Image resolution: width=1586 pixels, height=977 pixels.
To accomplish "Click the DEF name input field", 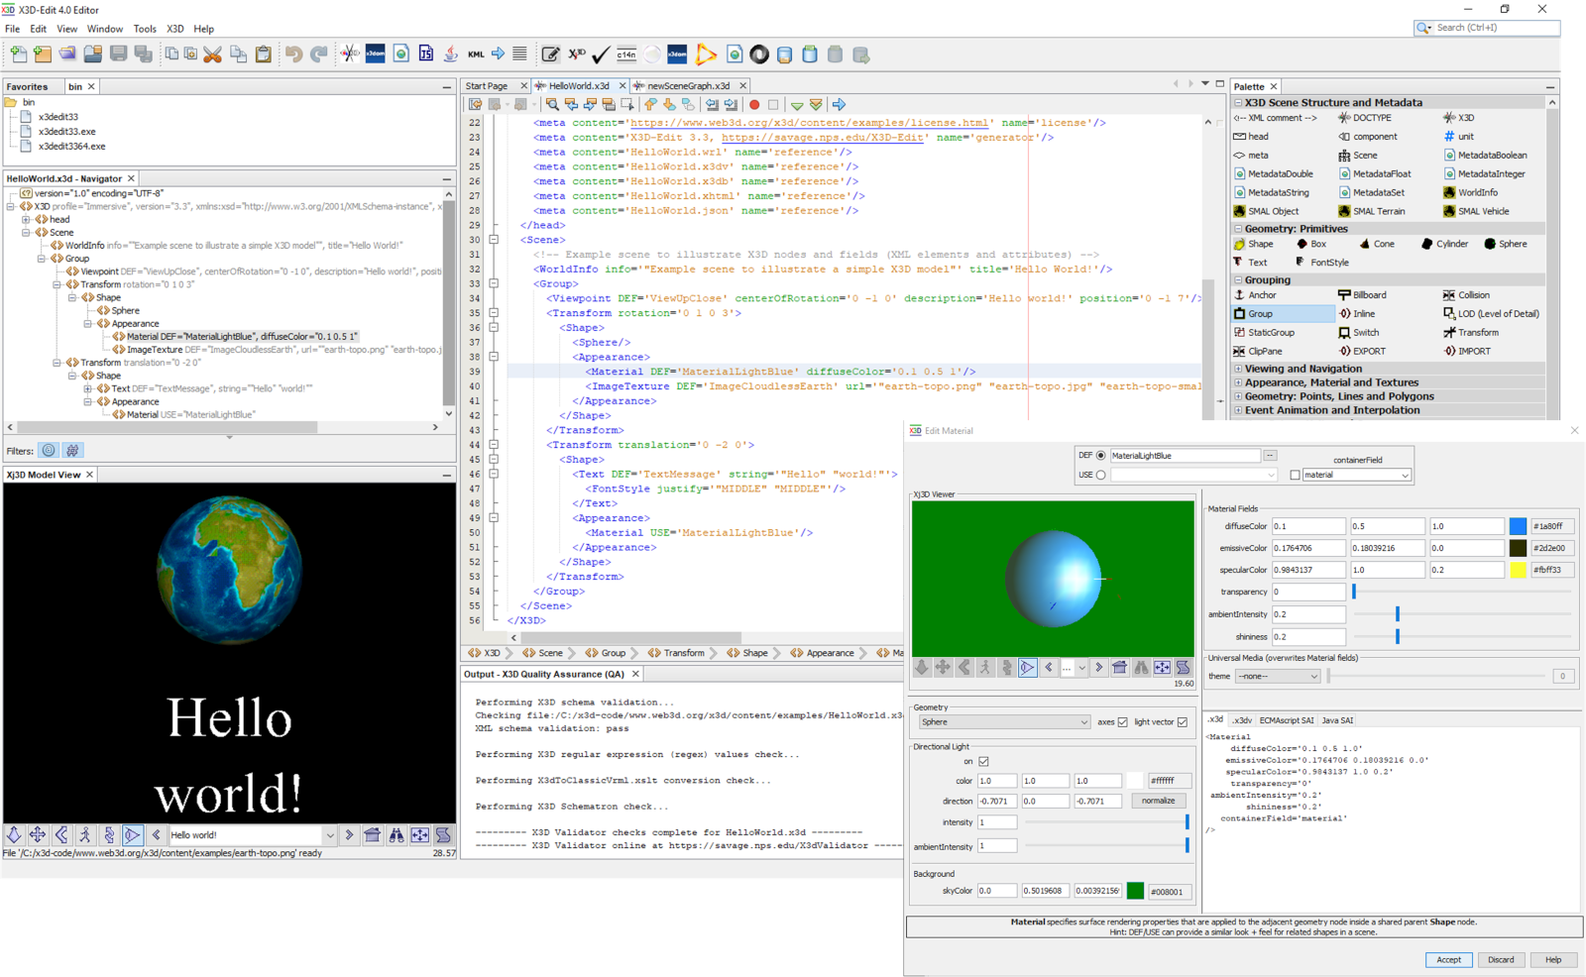I will (x=1185, y=456).
